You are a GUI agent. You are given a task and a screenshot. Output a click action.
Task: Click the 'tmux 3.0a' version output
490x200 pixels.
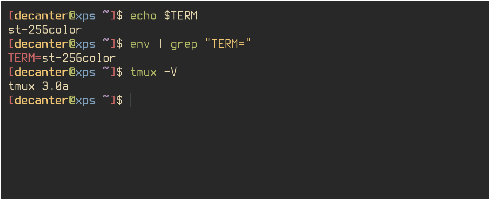tap(38, 86)
